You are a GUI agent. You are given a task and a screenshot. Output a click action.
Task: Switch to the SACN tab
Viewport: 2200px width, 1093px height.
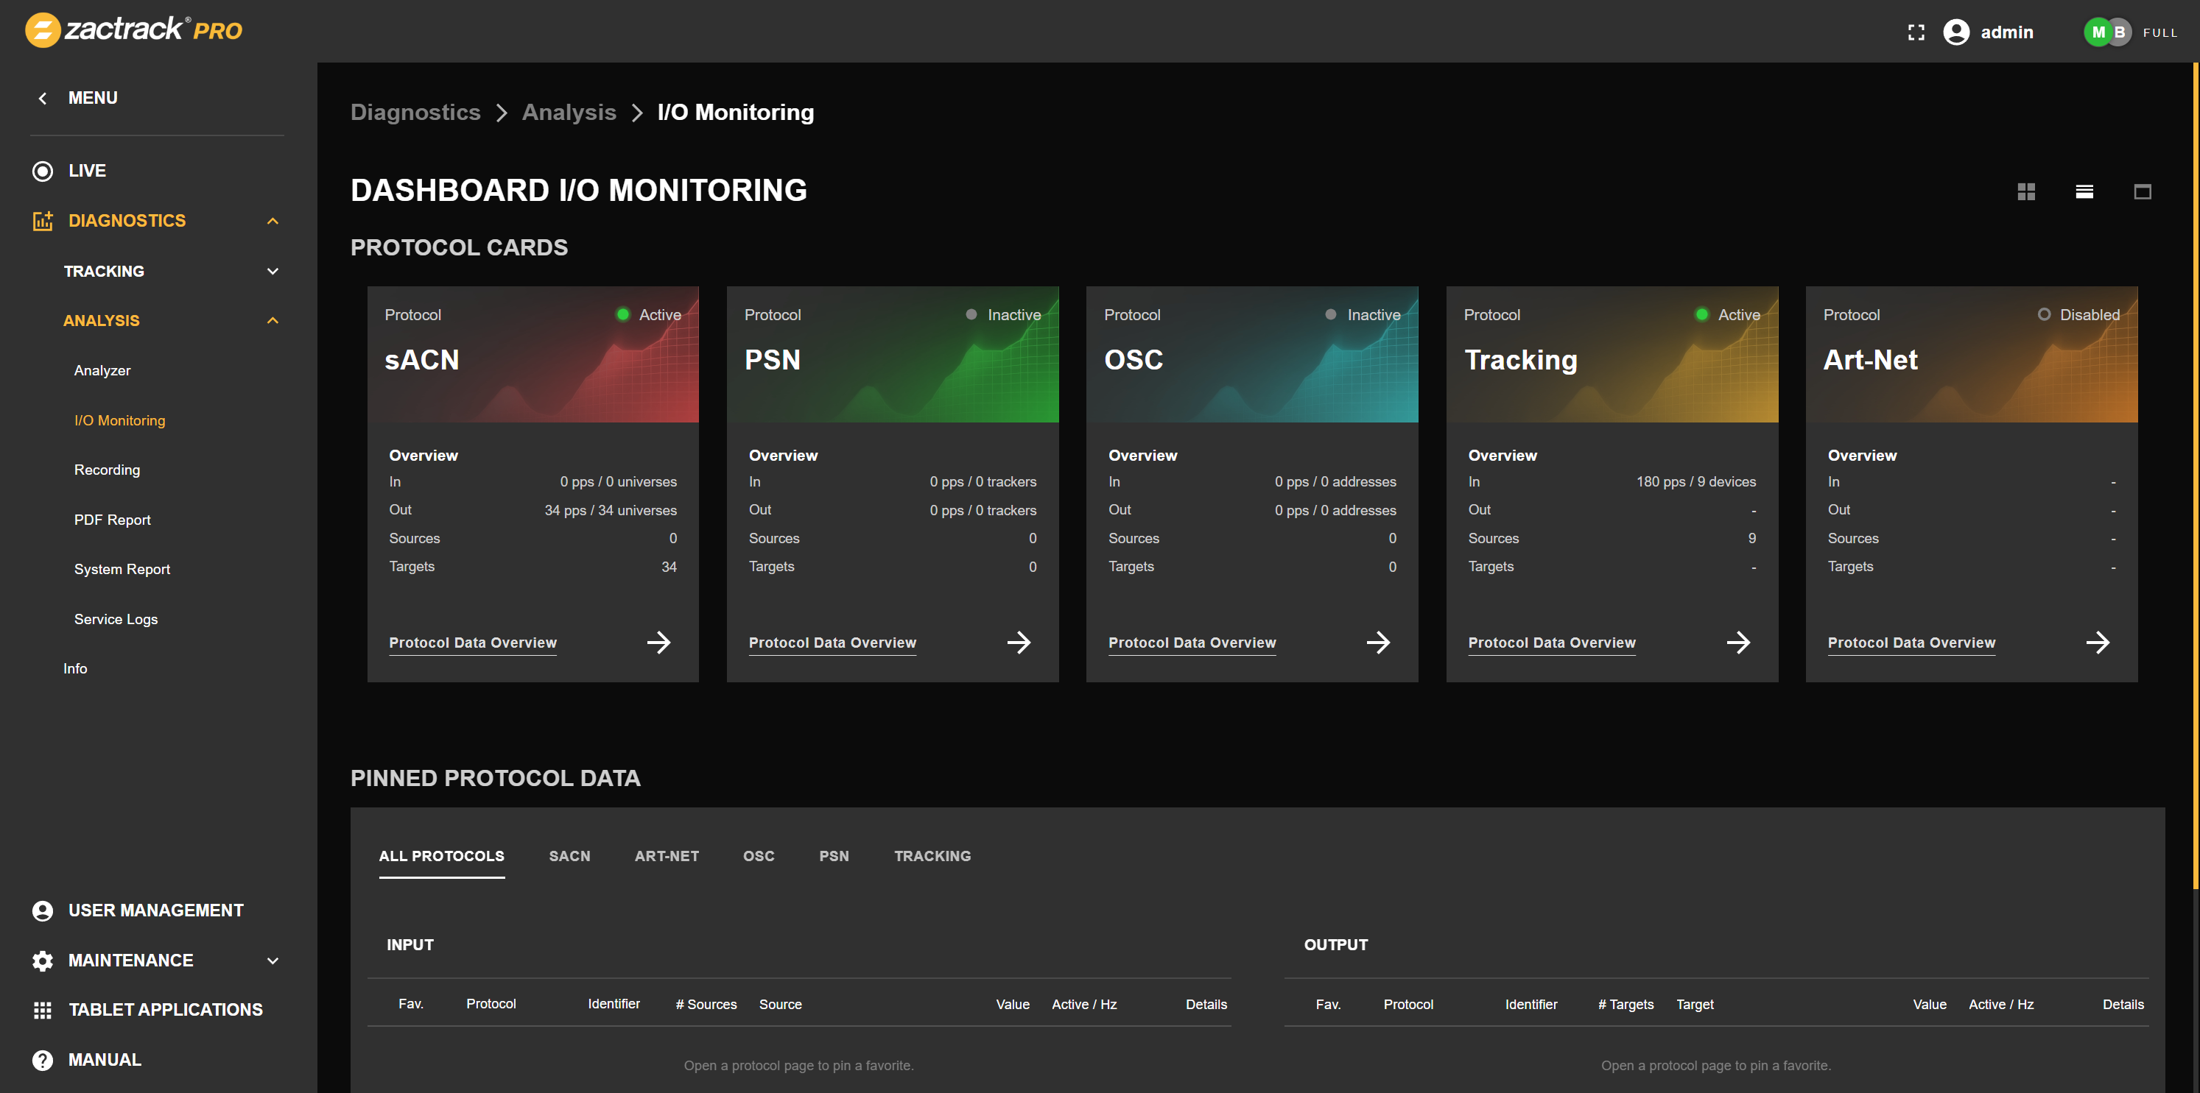pyautogui.click(x=569, y=856)
